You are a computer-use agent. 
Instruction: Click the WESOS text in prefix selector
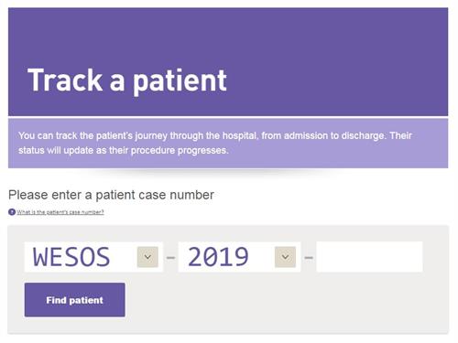point(71,257)
